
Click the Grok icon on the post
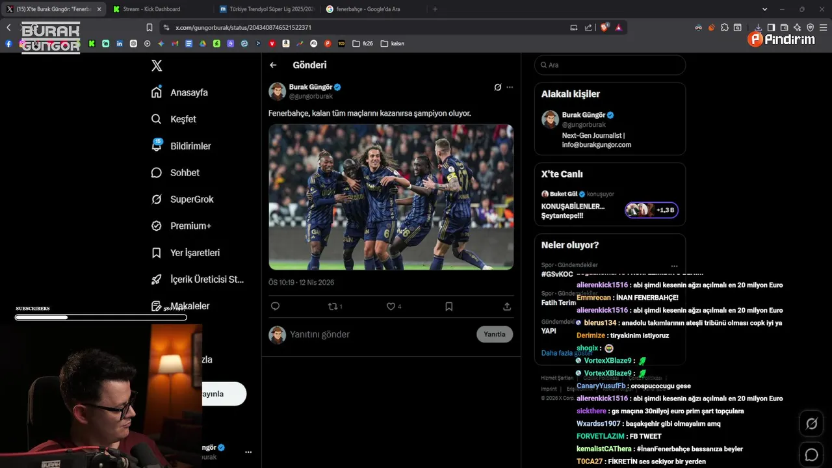click(x=498, y=87)
